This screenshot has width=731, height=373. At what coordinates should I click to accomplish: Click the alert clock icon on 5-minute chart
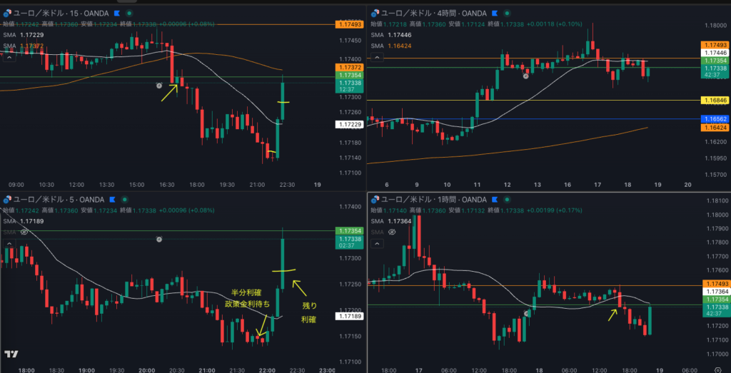(x=159, y=240)
